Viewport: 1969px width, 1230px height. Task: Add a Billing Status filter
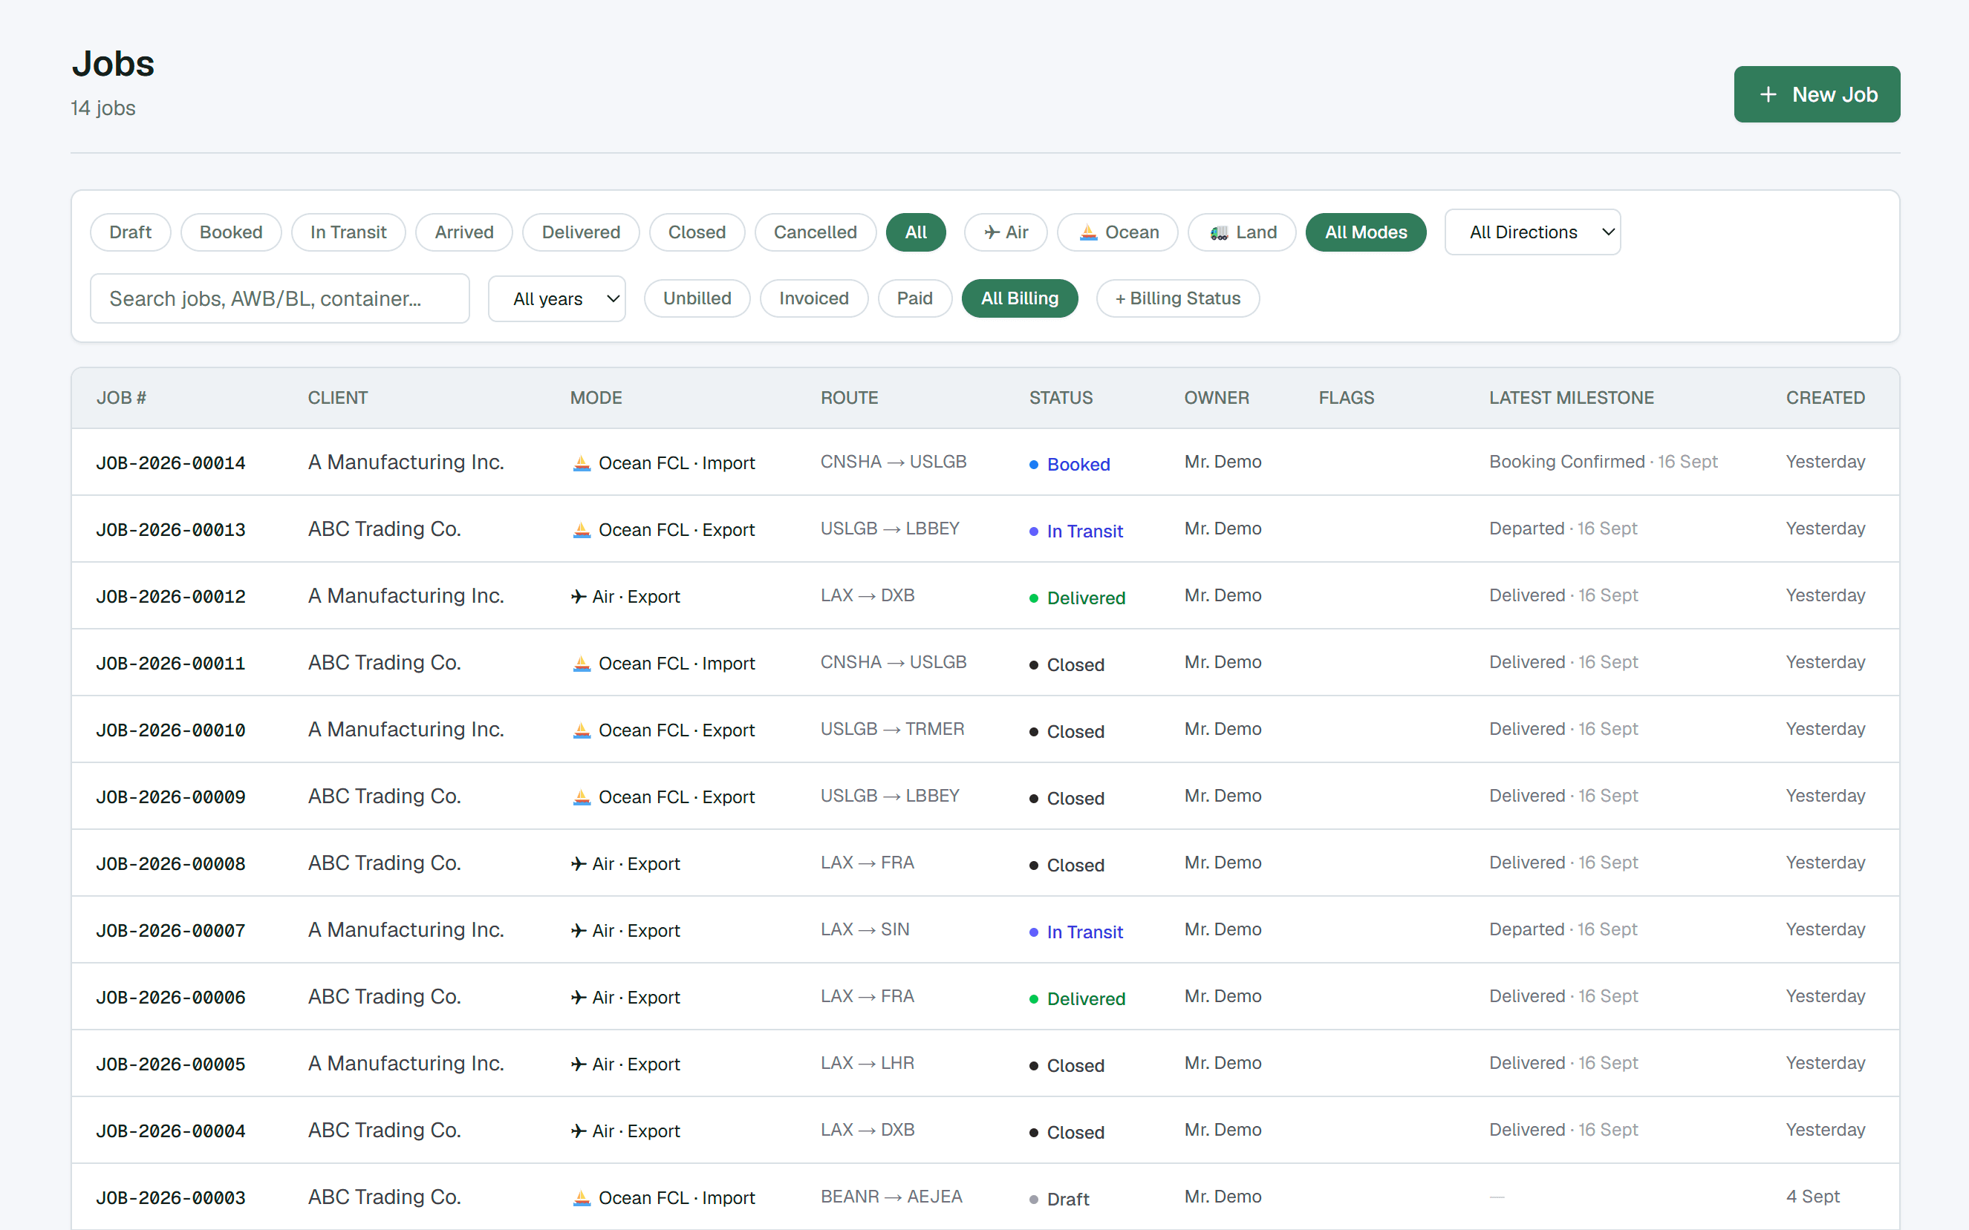tap(1178, 298)
